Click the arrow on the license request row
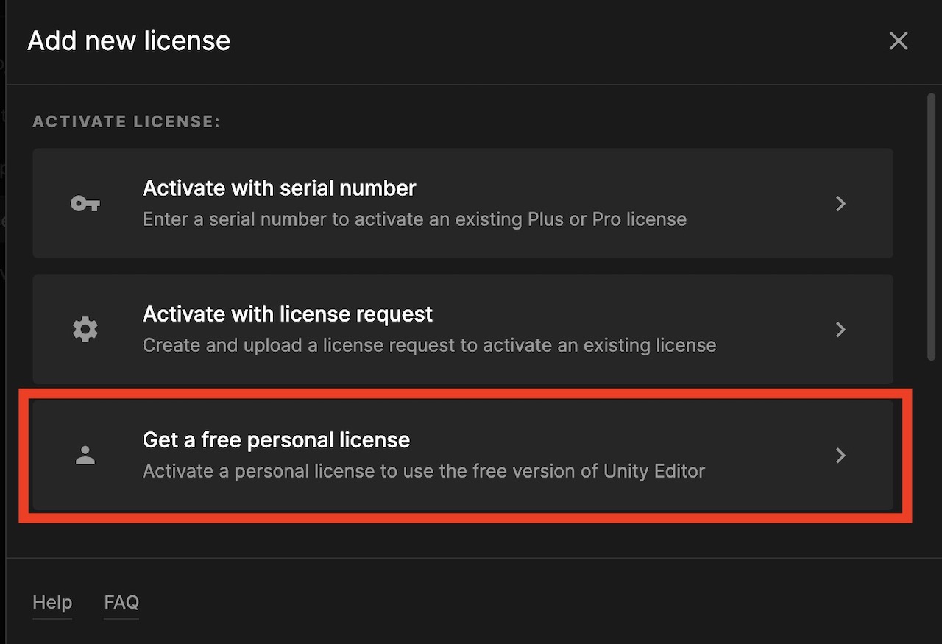 840,330
